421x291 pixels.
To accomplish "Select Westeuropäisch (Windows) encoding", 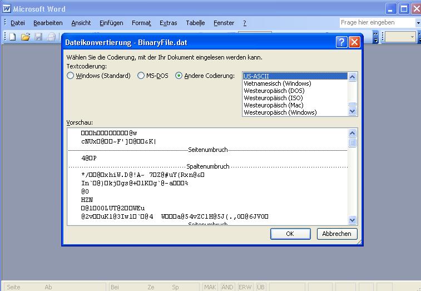I will pyautogui.click(x=295, y=112).
